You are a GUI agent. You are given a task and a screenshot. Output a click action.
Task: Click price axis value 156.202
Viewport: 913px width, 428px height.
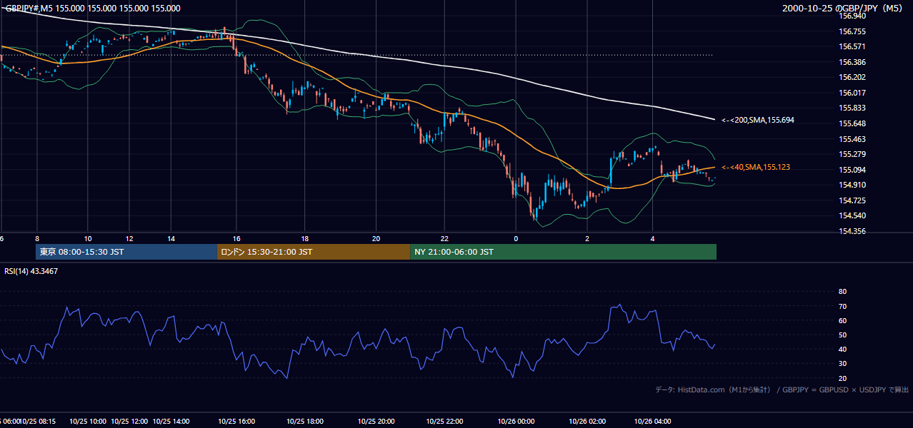tap(852, 77)
